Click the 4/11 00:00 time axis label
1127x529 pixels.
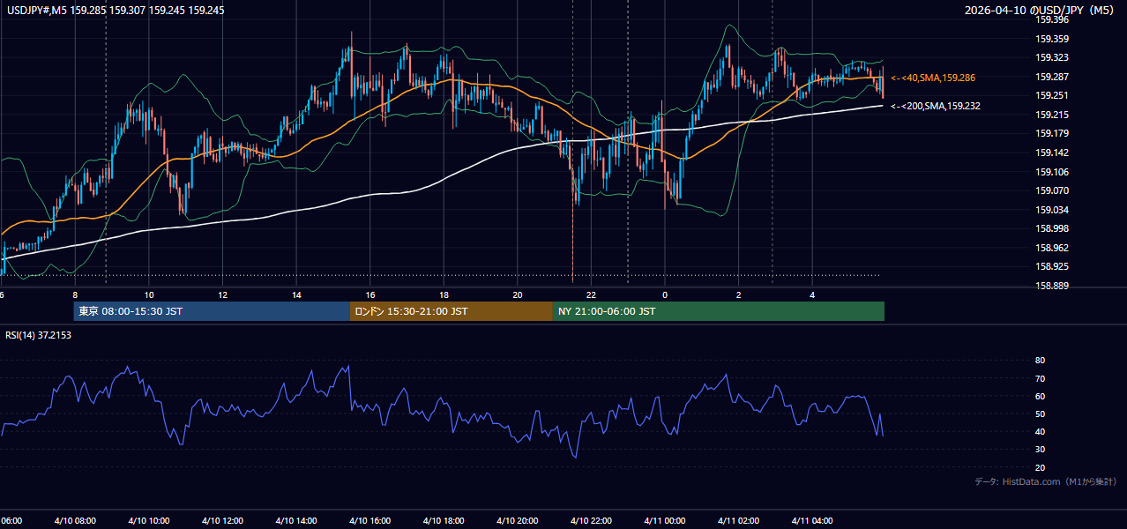[665, 521]
